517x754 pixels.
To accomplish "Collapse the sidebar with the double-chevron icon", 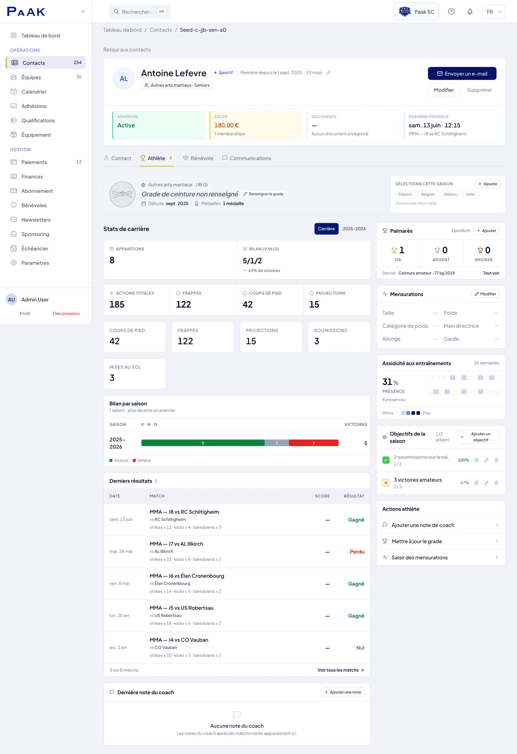I will (83, 12).
